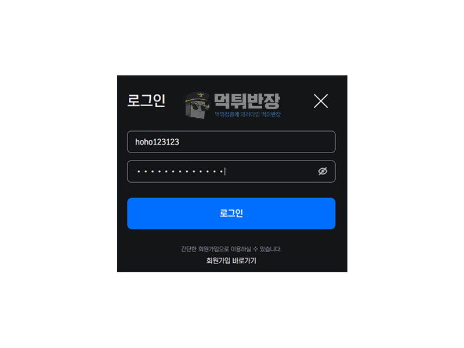
Task: Focus the username field containing hoho123123
Action: coord(231,142)
